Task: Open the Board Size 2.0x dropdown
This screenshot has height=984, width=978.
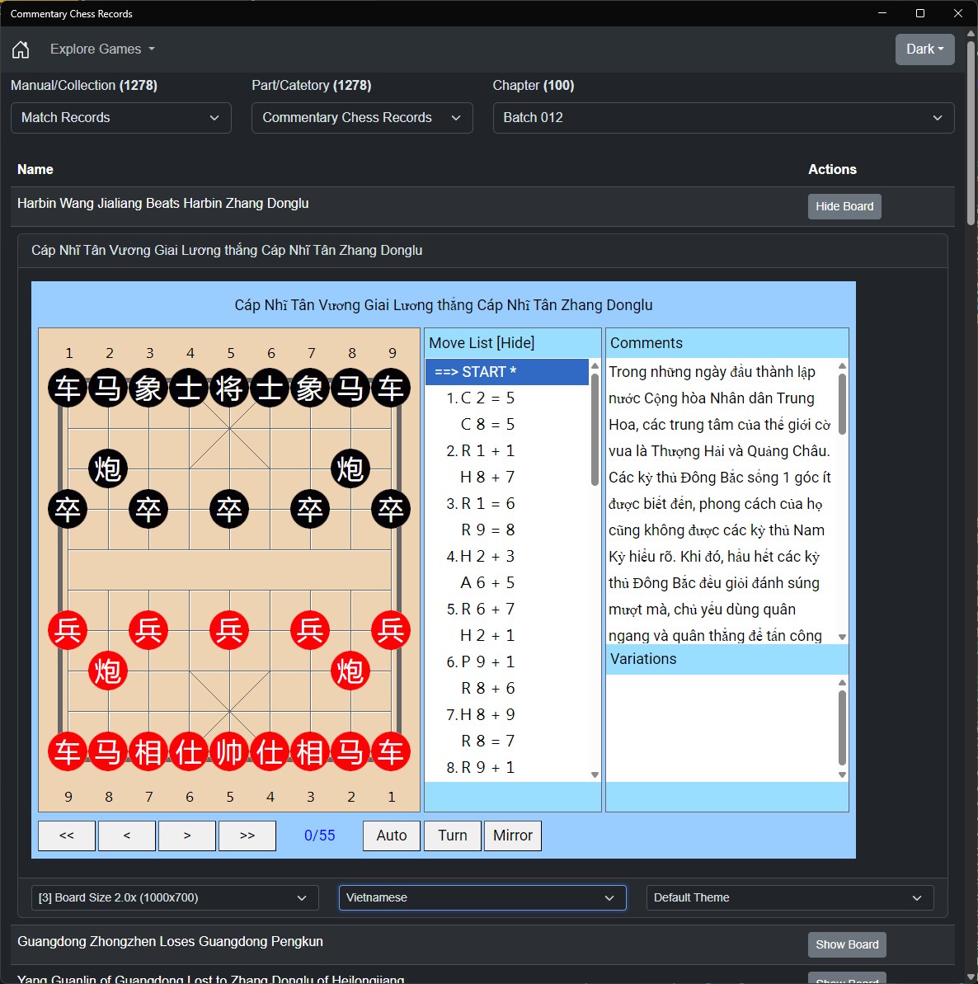Action: point(175,897)
